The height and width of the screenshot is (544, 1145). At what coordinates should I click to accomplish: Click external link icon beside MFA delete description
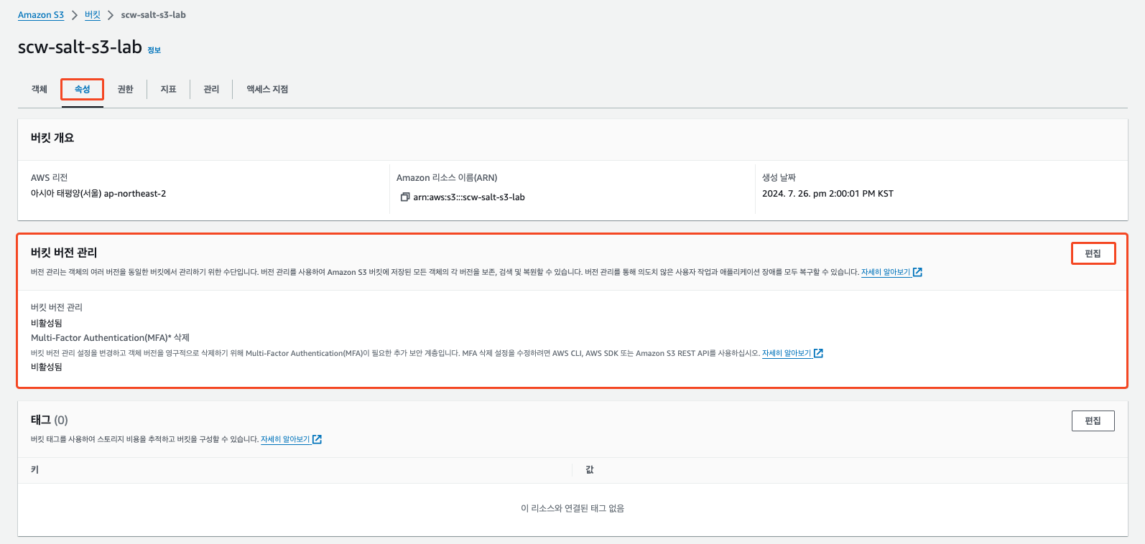pos(818,353)
